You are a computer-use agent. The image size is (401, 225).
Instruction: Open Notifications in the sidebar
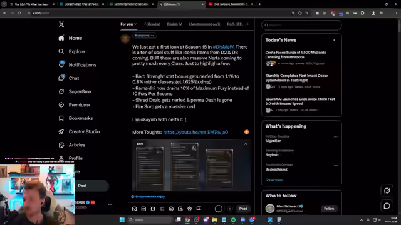(77, 64)
